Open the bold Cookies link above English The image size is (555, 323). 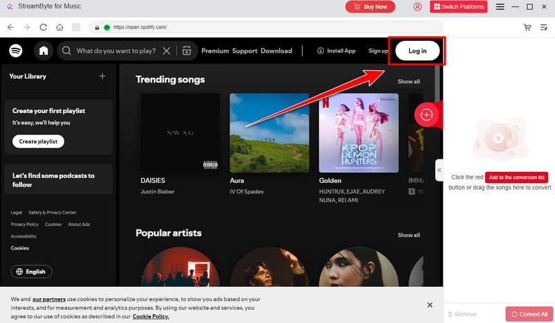pos(20,248)
